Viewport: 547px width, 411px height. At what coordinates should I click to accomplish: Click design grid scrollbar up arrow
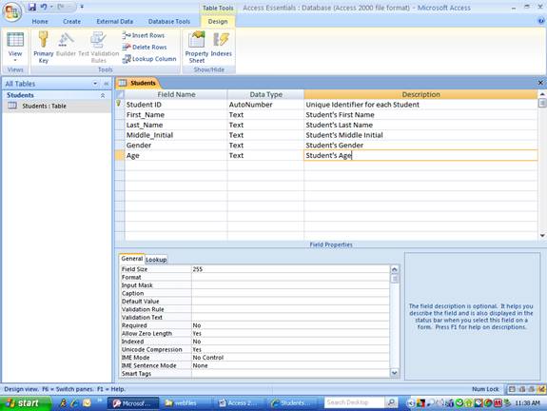(542, 94)
